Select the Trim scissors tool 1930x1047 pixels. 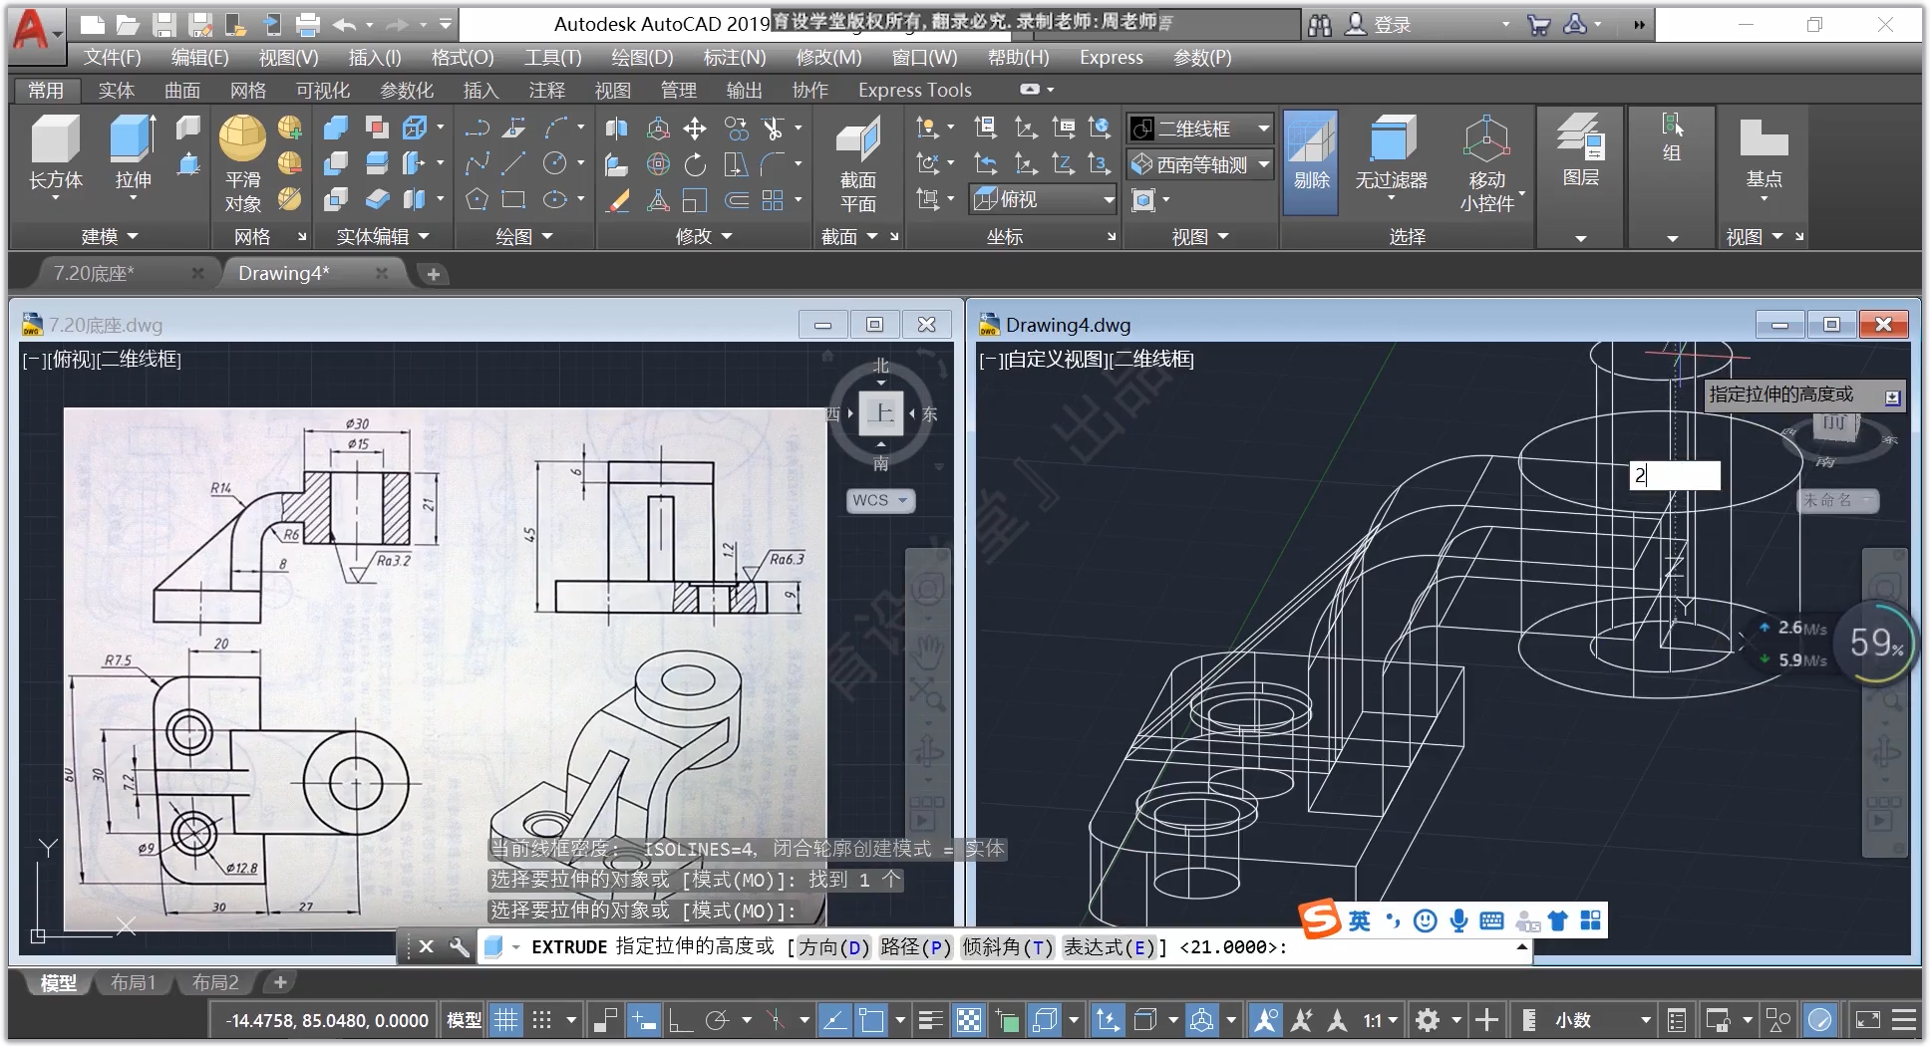(x=773, y=128)
